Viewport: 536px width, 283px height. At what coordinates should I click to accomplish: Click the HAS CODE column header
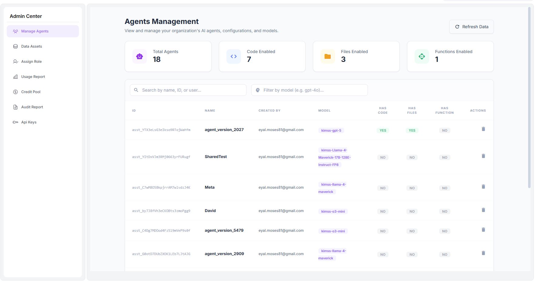pos(382,110)
